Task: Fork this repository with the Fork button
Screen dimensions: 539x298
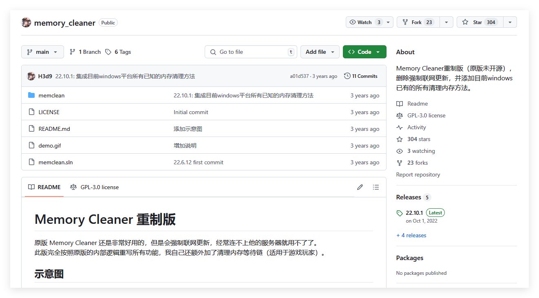Action: (x=418, y=22)
